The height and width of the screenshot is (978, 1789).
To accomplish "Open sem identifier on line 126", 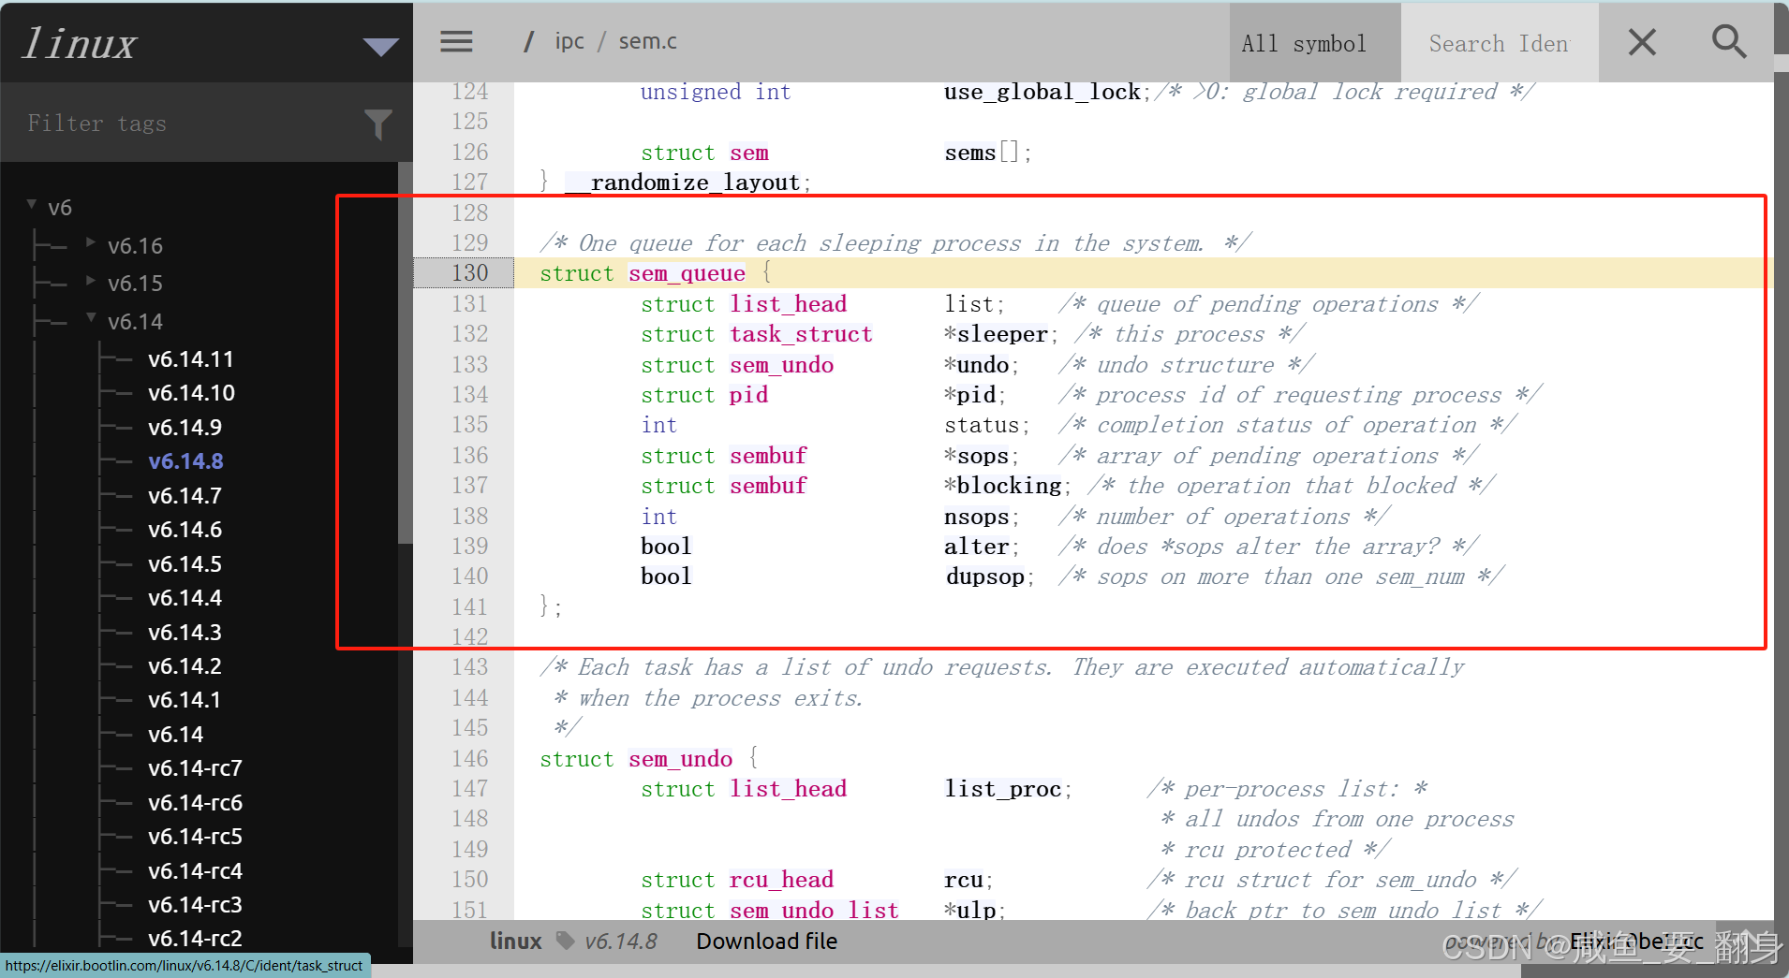I will point(748,153).
